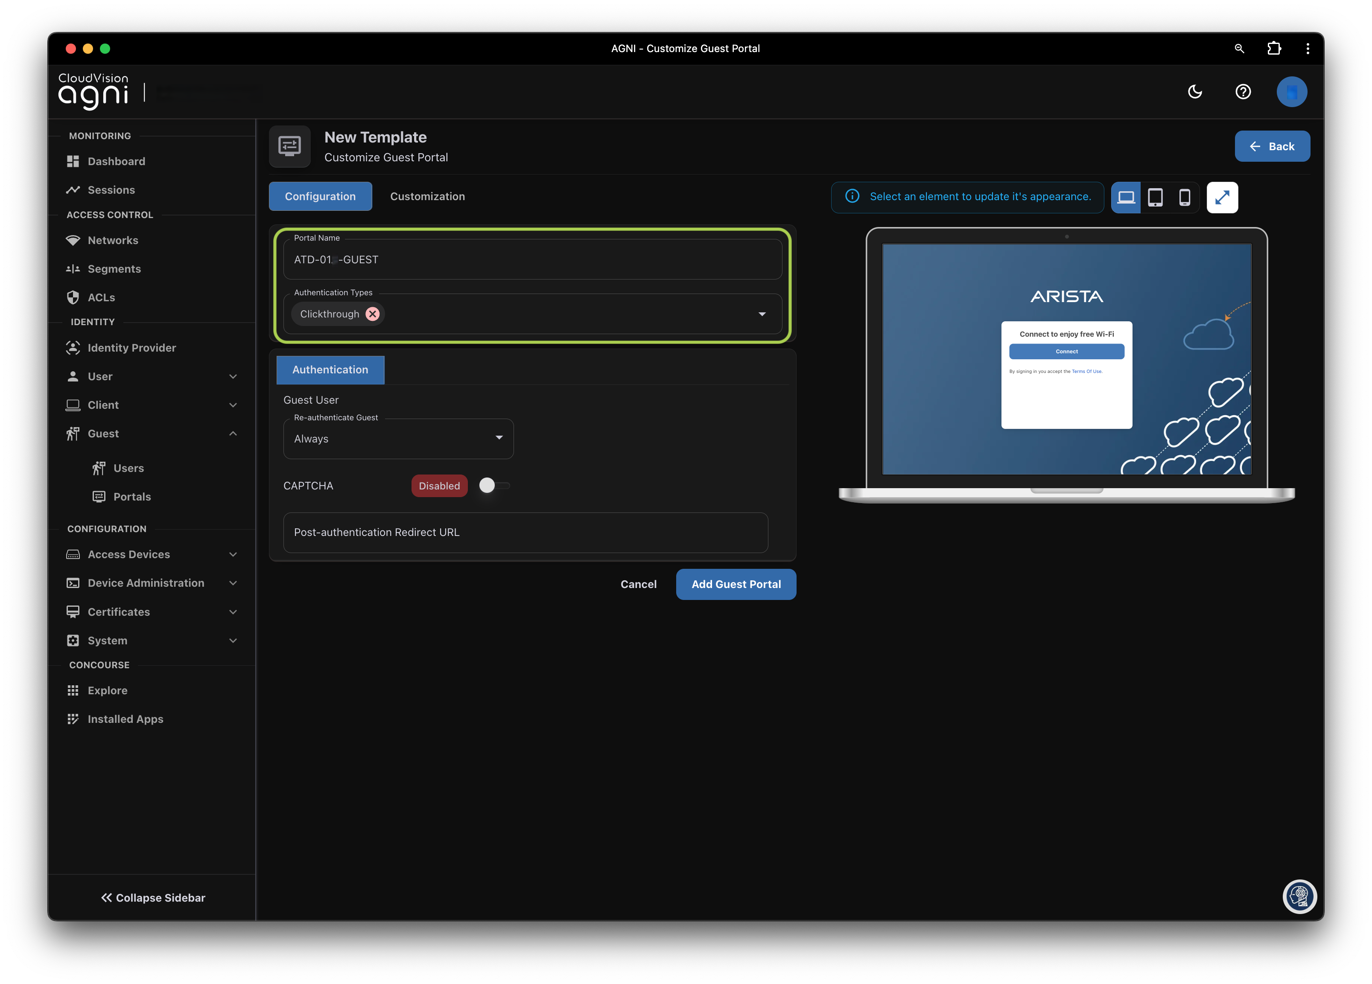
Task: Click the Back button
Action: (x=1272, y=146)
